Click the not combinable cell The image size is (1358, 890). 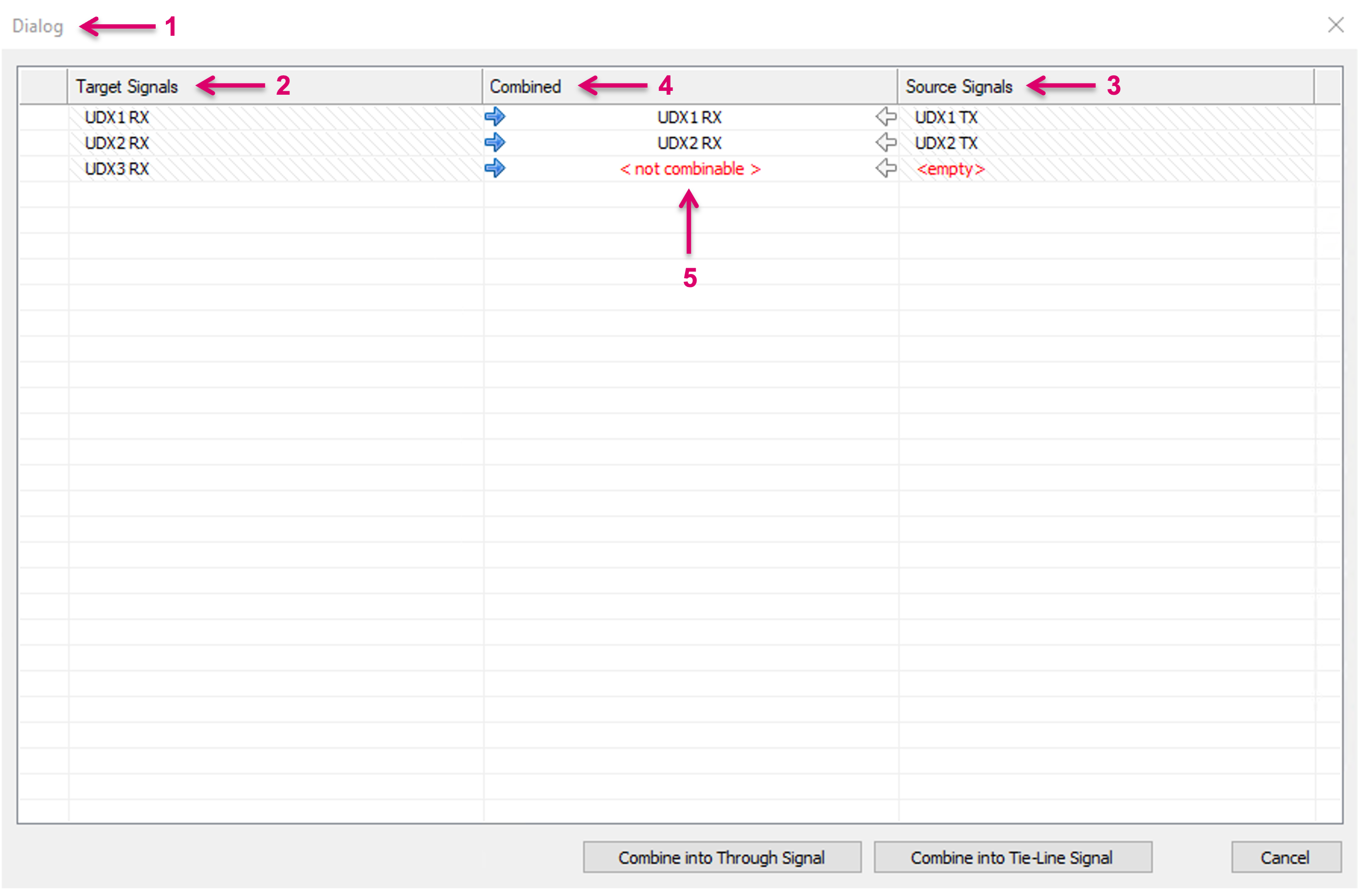689,169
